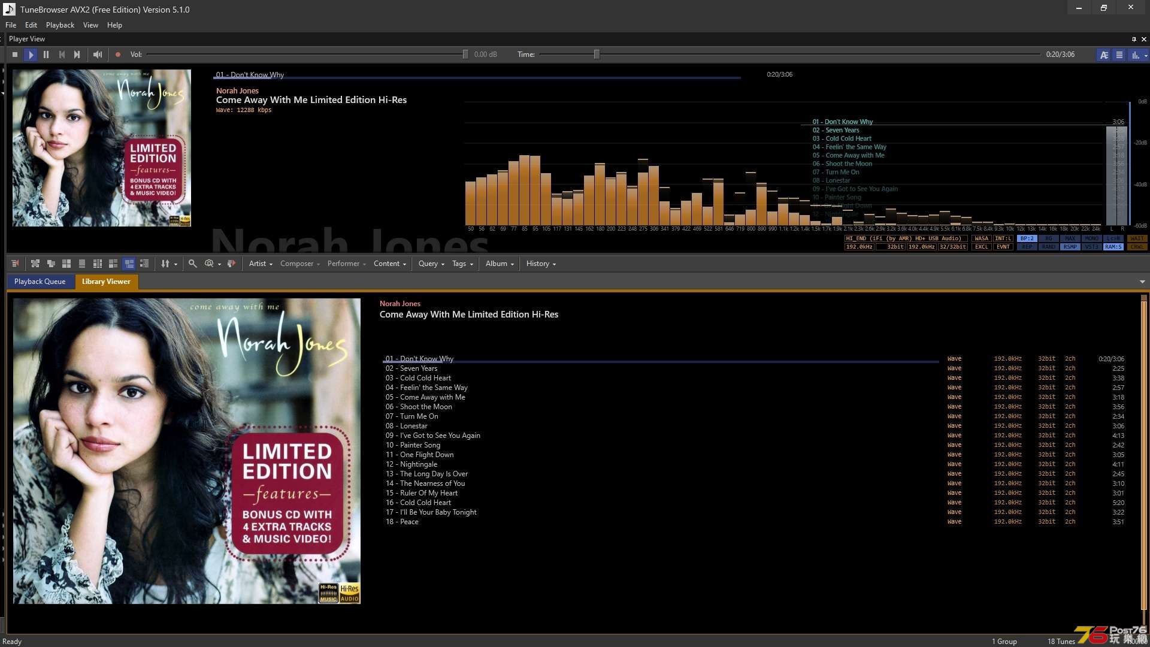The image size is (1150, 647).
Task: Click the small album cover in Player View
Action: click(102, 148)
